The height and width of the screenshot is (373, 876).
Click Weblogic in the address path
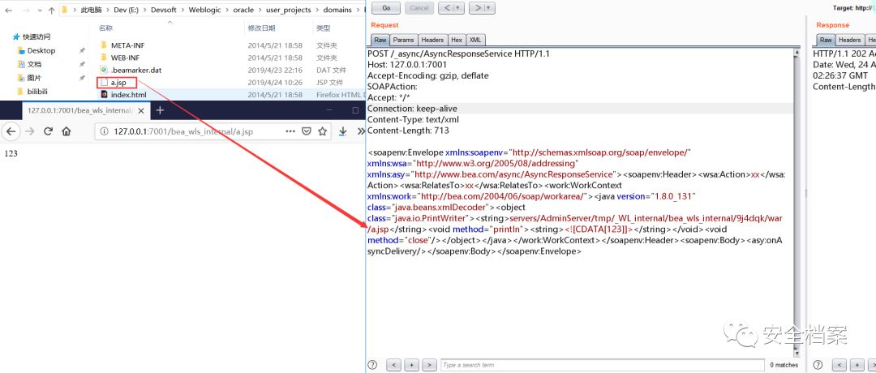(204, 10)
